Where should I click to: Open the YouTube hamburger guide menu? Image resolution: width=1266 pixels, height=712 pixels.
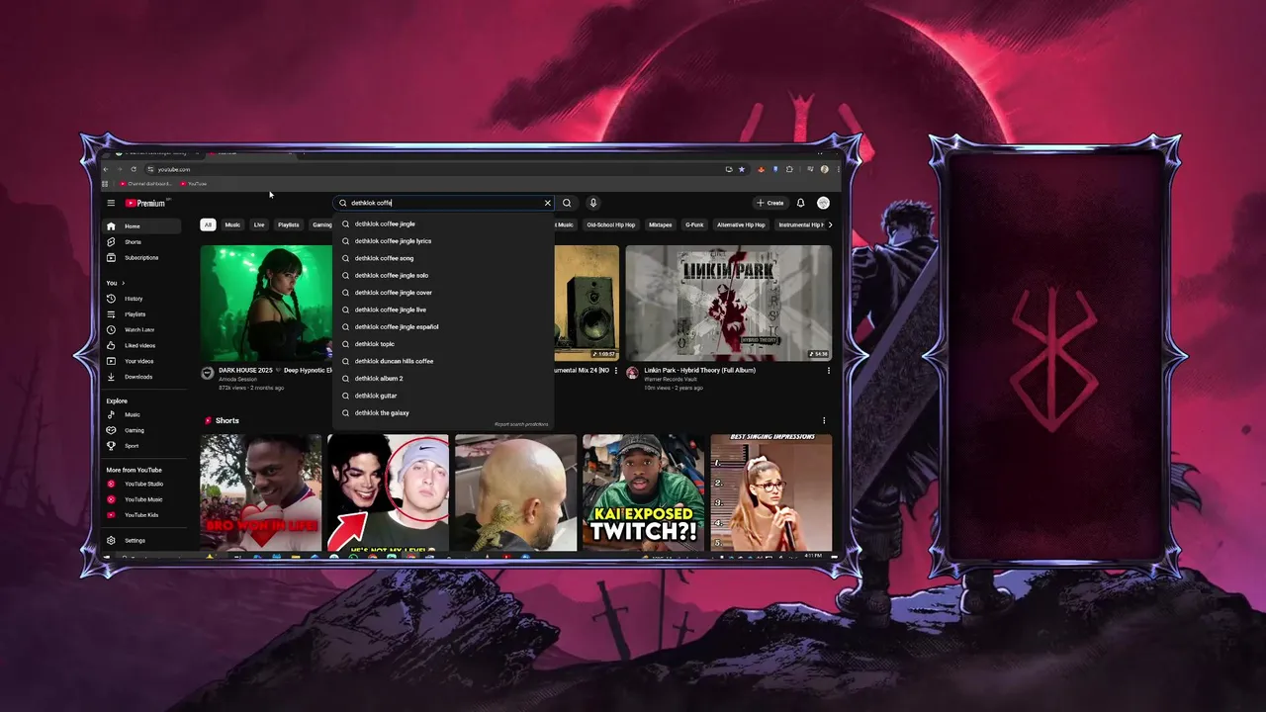(111, 203)
